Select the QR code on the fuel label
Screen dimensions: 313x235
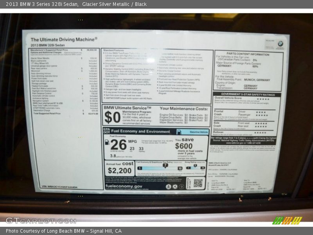pos(198,183)
